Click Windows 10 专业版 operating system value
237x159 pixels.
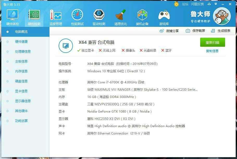tap(116, 71)
